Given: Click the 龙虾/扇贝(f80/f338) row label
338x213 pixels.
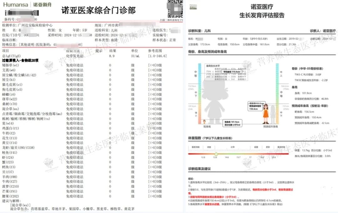Looking at the screenshot, I should 18,148.
